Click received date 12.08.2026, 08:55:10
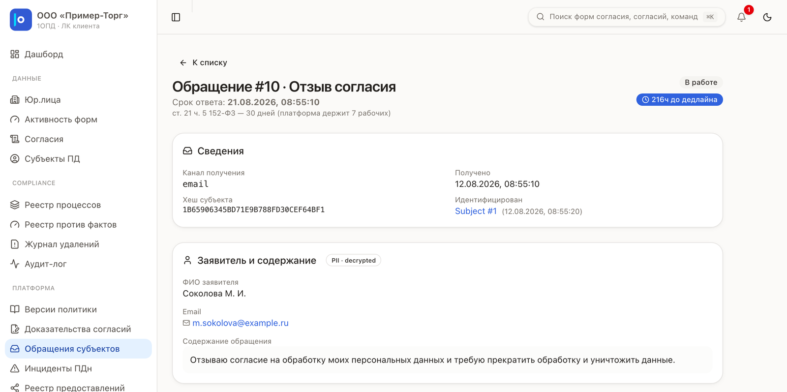This screenshot has height=392, width=787. tap(497, 184)
